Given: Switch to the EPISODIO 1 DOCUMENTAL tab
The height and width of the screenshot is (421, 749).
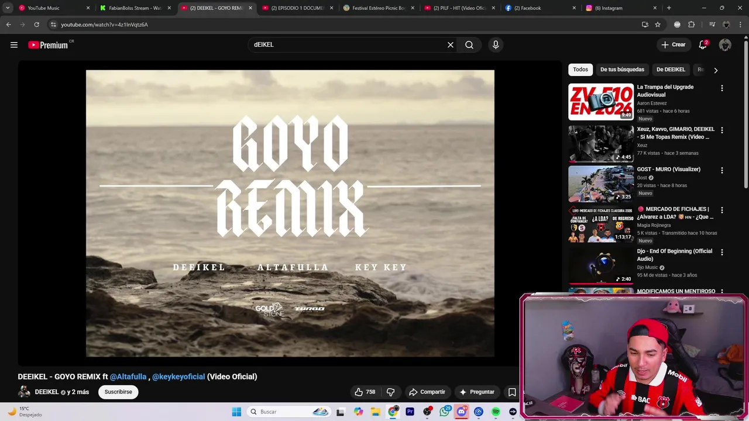Looking at the screenshot, I should 297,8.
